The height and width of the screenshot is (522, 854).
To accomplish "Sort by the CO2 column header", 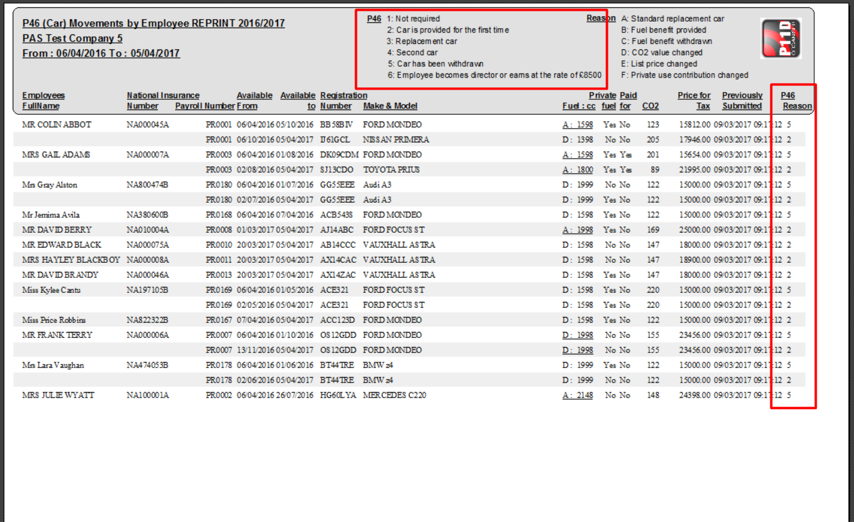I will [651, 106].
